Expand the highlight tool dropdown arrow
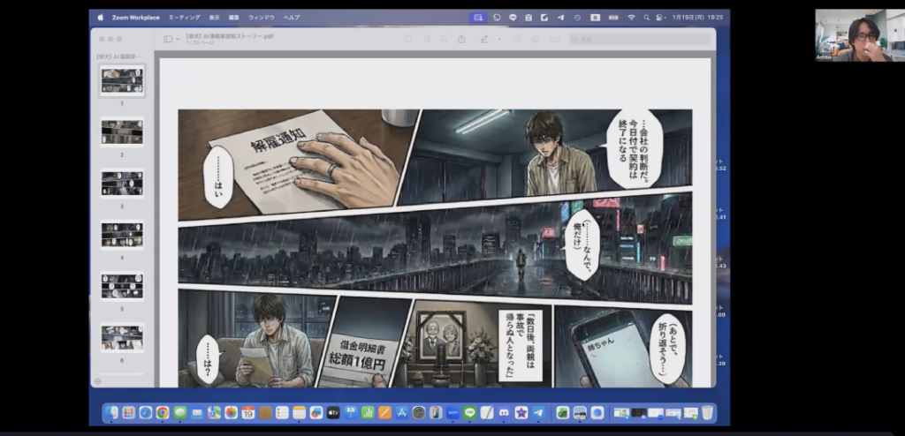Image resolution: width=905 pixels, height=436 pixels. [498, 39]
